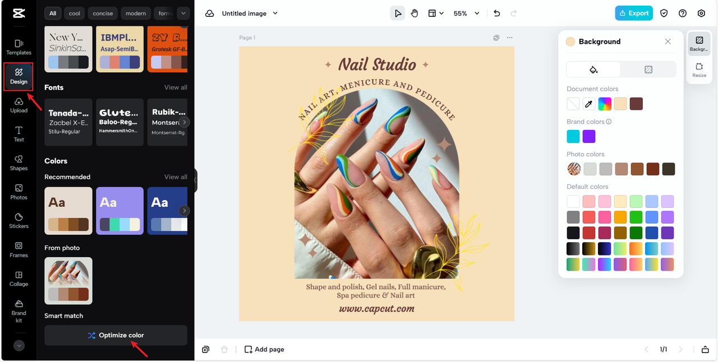Click the redo arrow
718x362 pixels.
click(x=514, y=13)
